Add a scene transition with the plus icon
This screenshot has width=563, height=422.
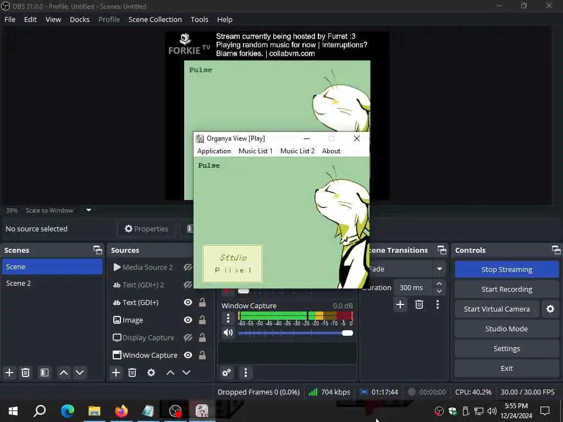(x=400, y=304)
